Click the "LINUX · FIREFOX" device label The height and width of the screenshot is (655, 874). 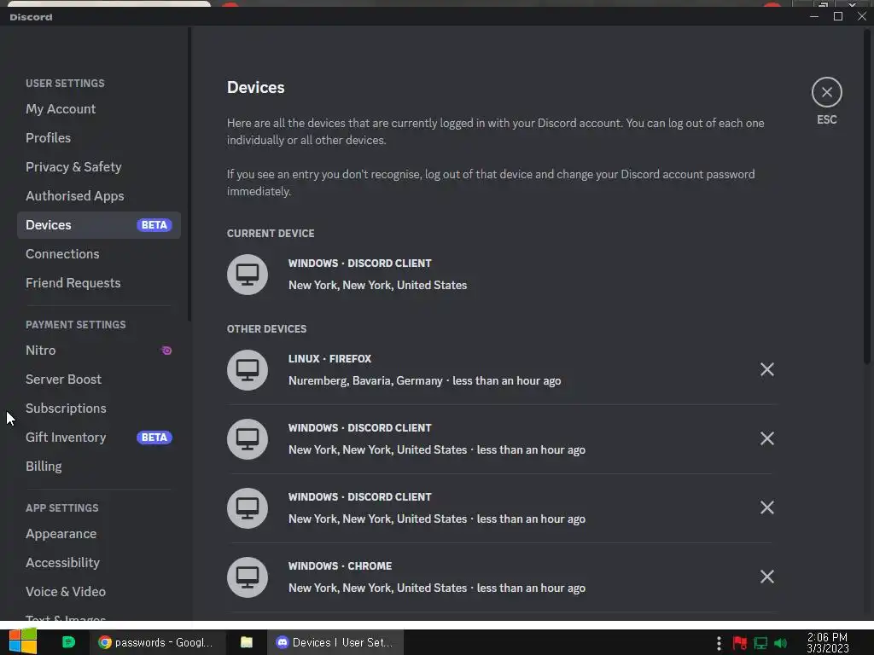pyautogui.click(x=330, y=359)
